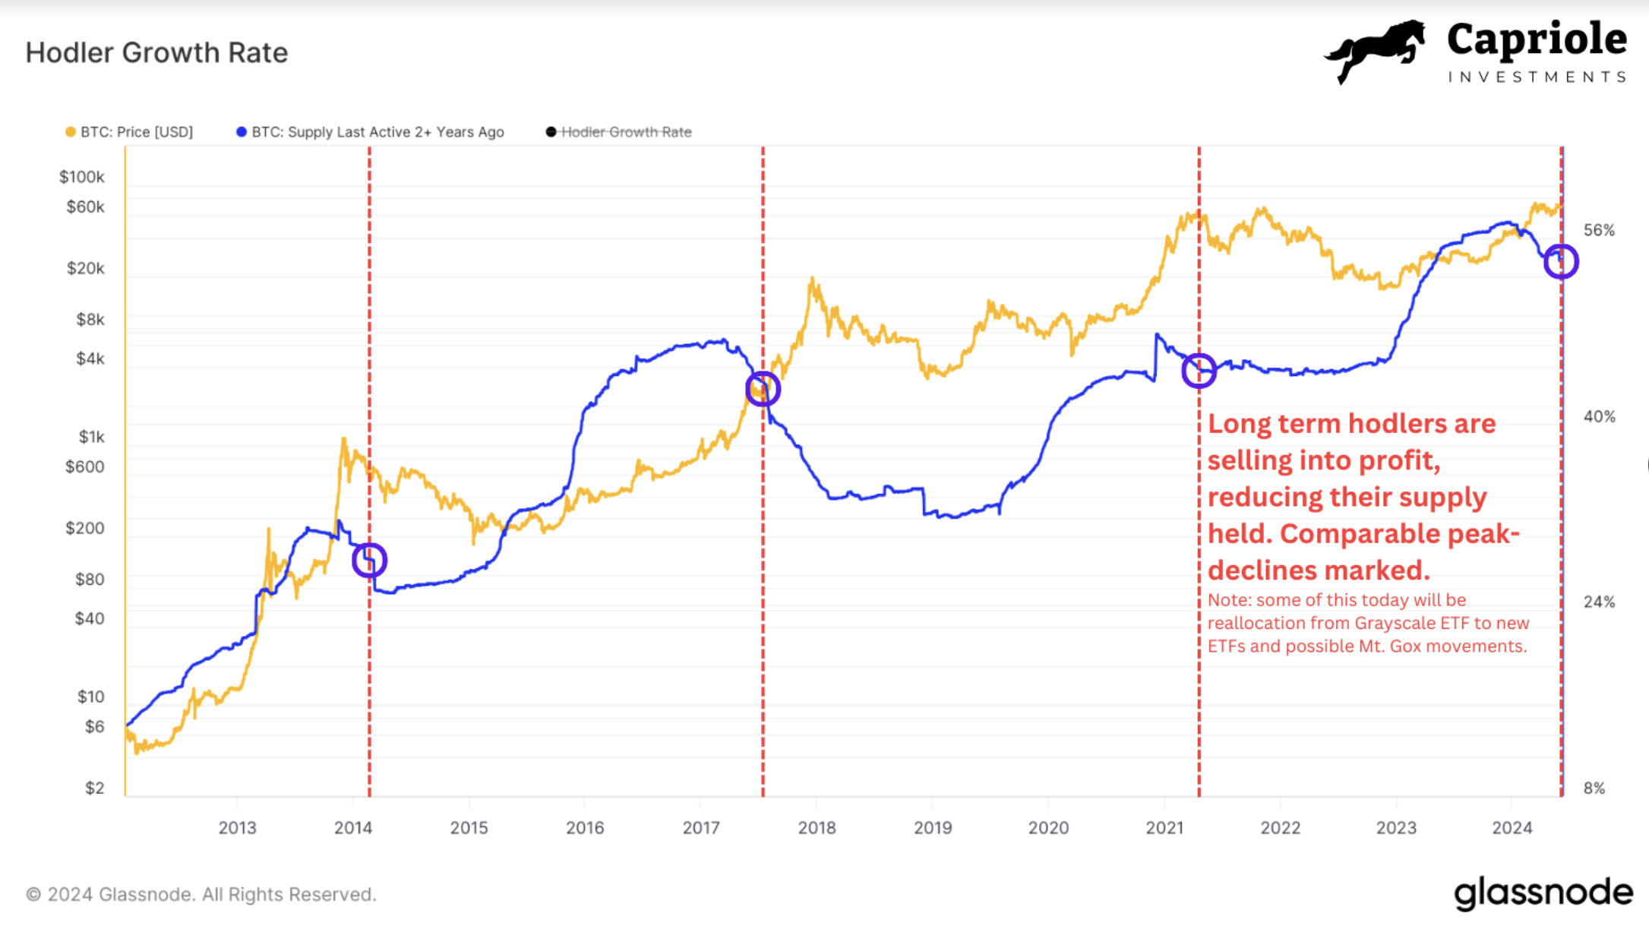
Task: Click the orange BTC Price legend color dot
Action: pyautogui.click(x=71, y=132)
